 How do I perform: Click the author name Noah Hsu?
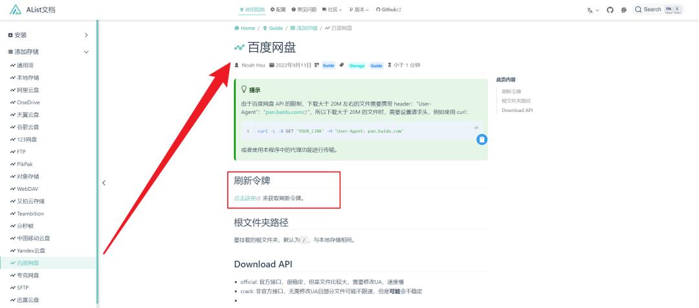253,65
